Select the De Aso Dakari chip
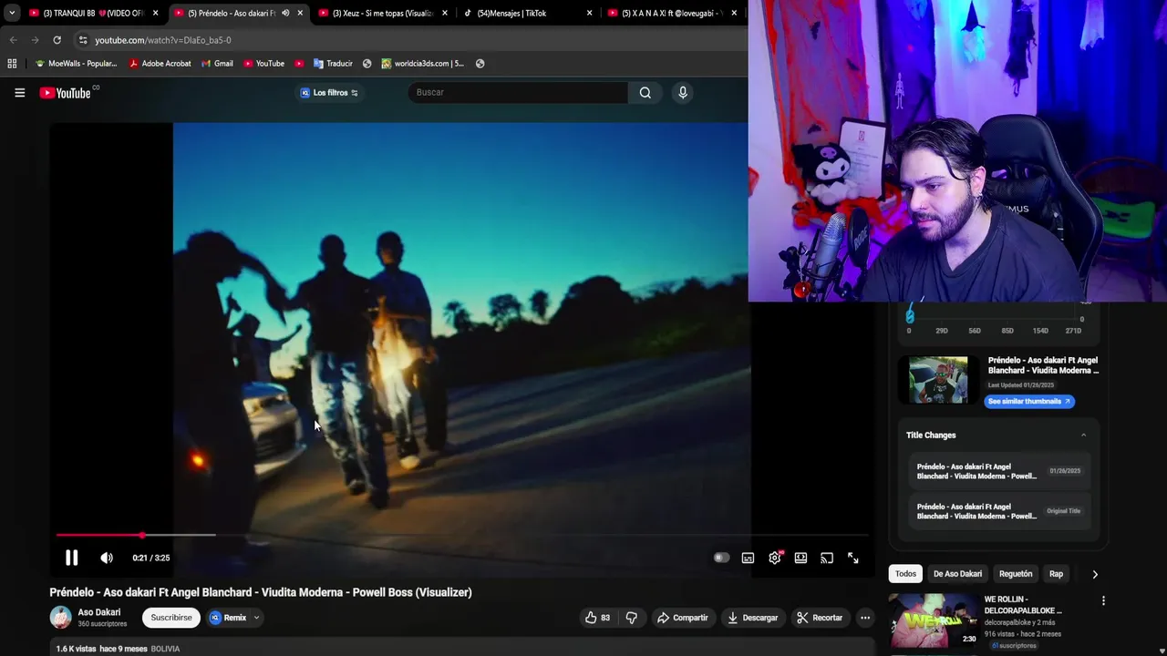1167x656 pixels. [x=957, y=574]
